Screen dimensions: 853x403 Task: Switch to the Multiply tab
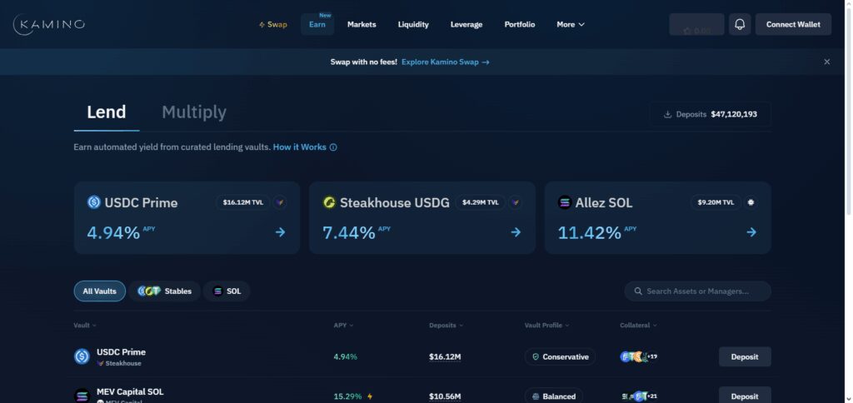(x=194, y=112)
